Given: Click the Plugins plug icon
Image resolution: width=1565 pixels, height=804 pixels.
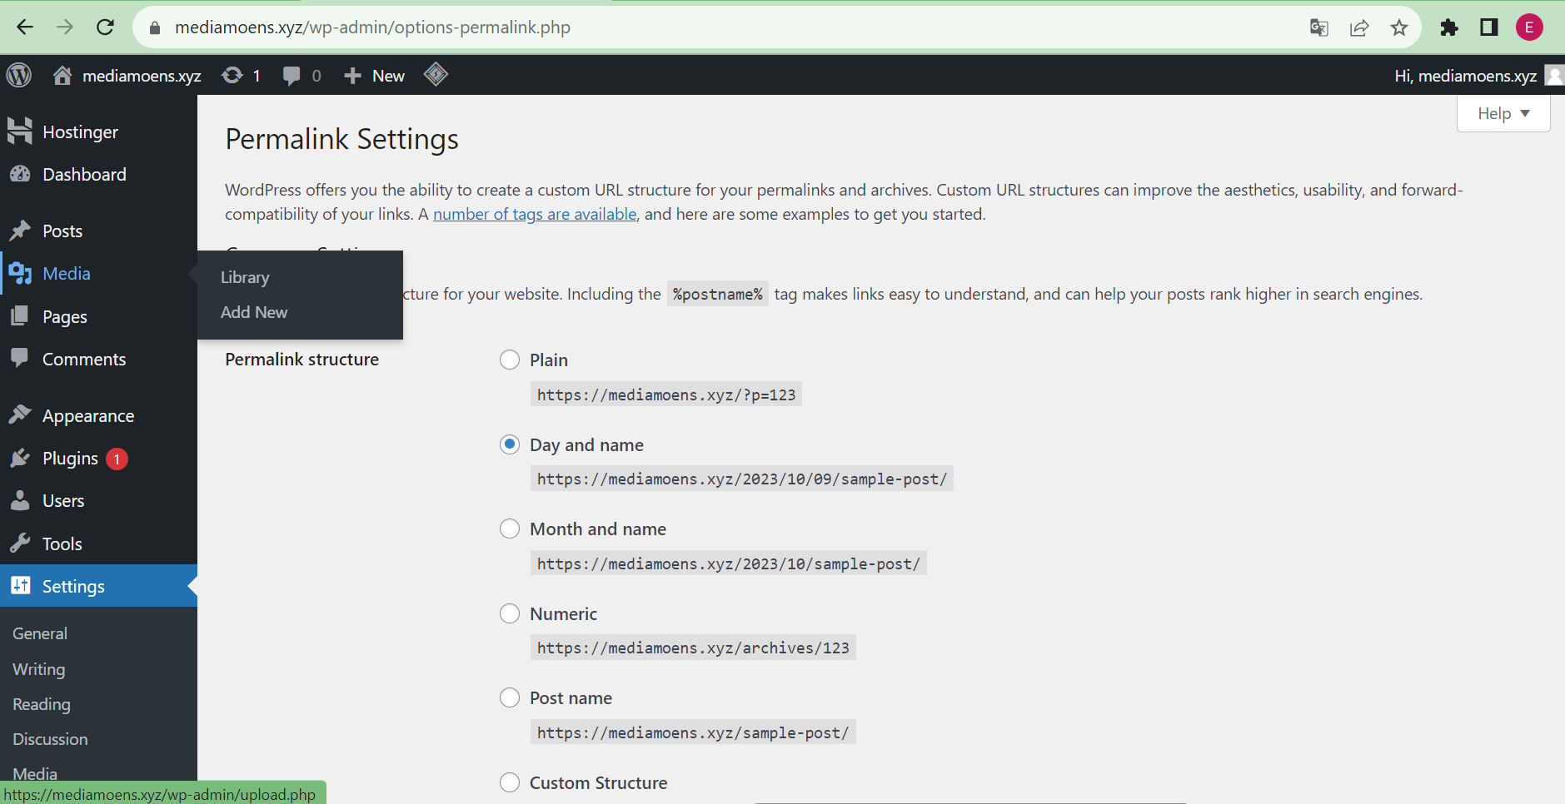Looking at the screenshot, I should tap(20, 458).
